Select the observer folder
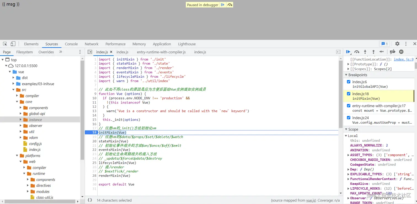 tap(36, 126)
